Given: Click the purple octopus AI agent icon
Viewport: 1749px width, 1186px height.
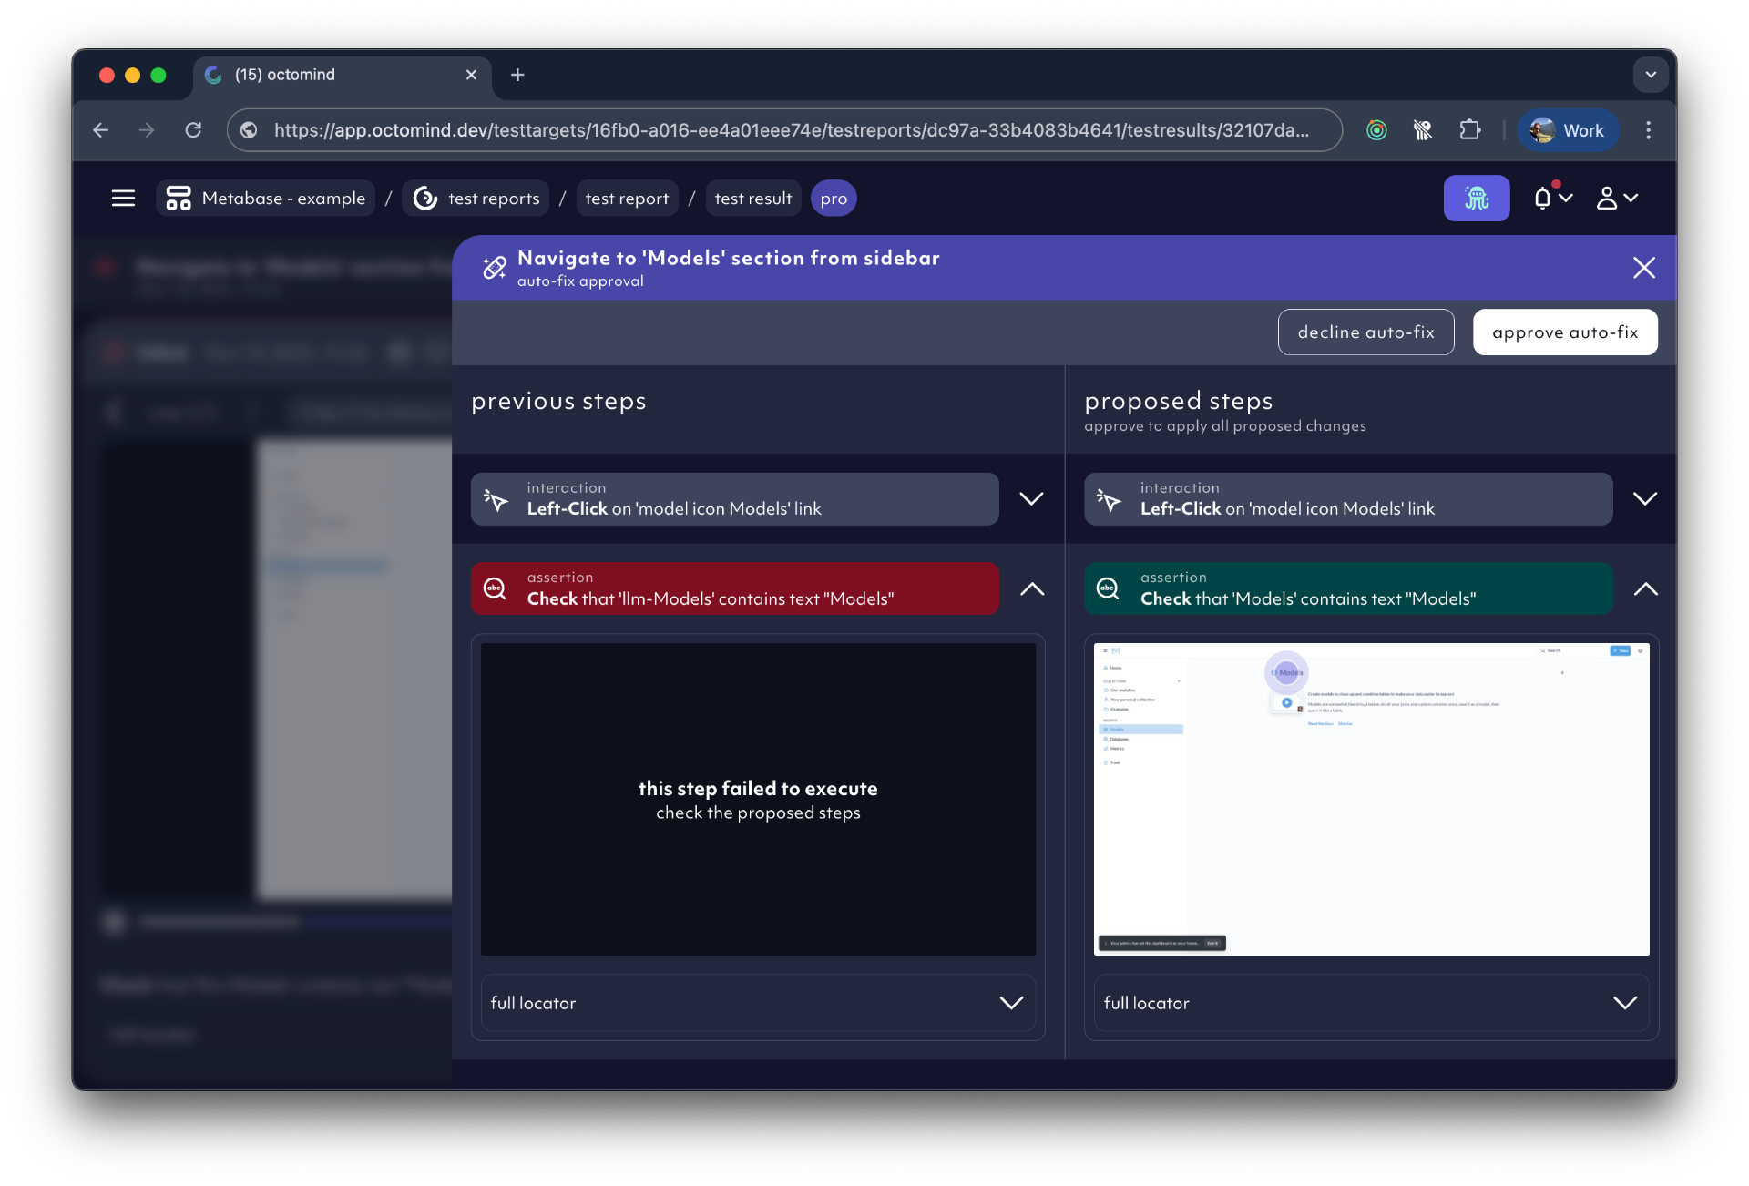Looking at the screenshot, I should (x=1476, y=199).
